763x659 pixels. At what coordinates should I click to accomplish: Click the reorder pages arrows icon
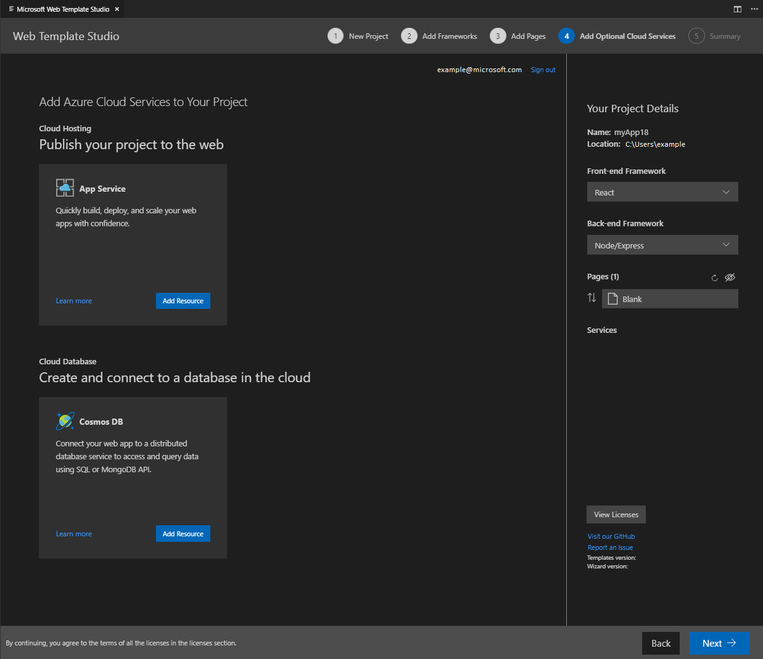(592, 298)
